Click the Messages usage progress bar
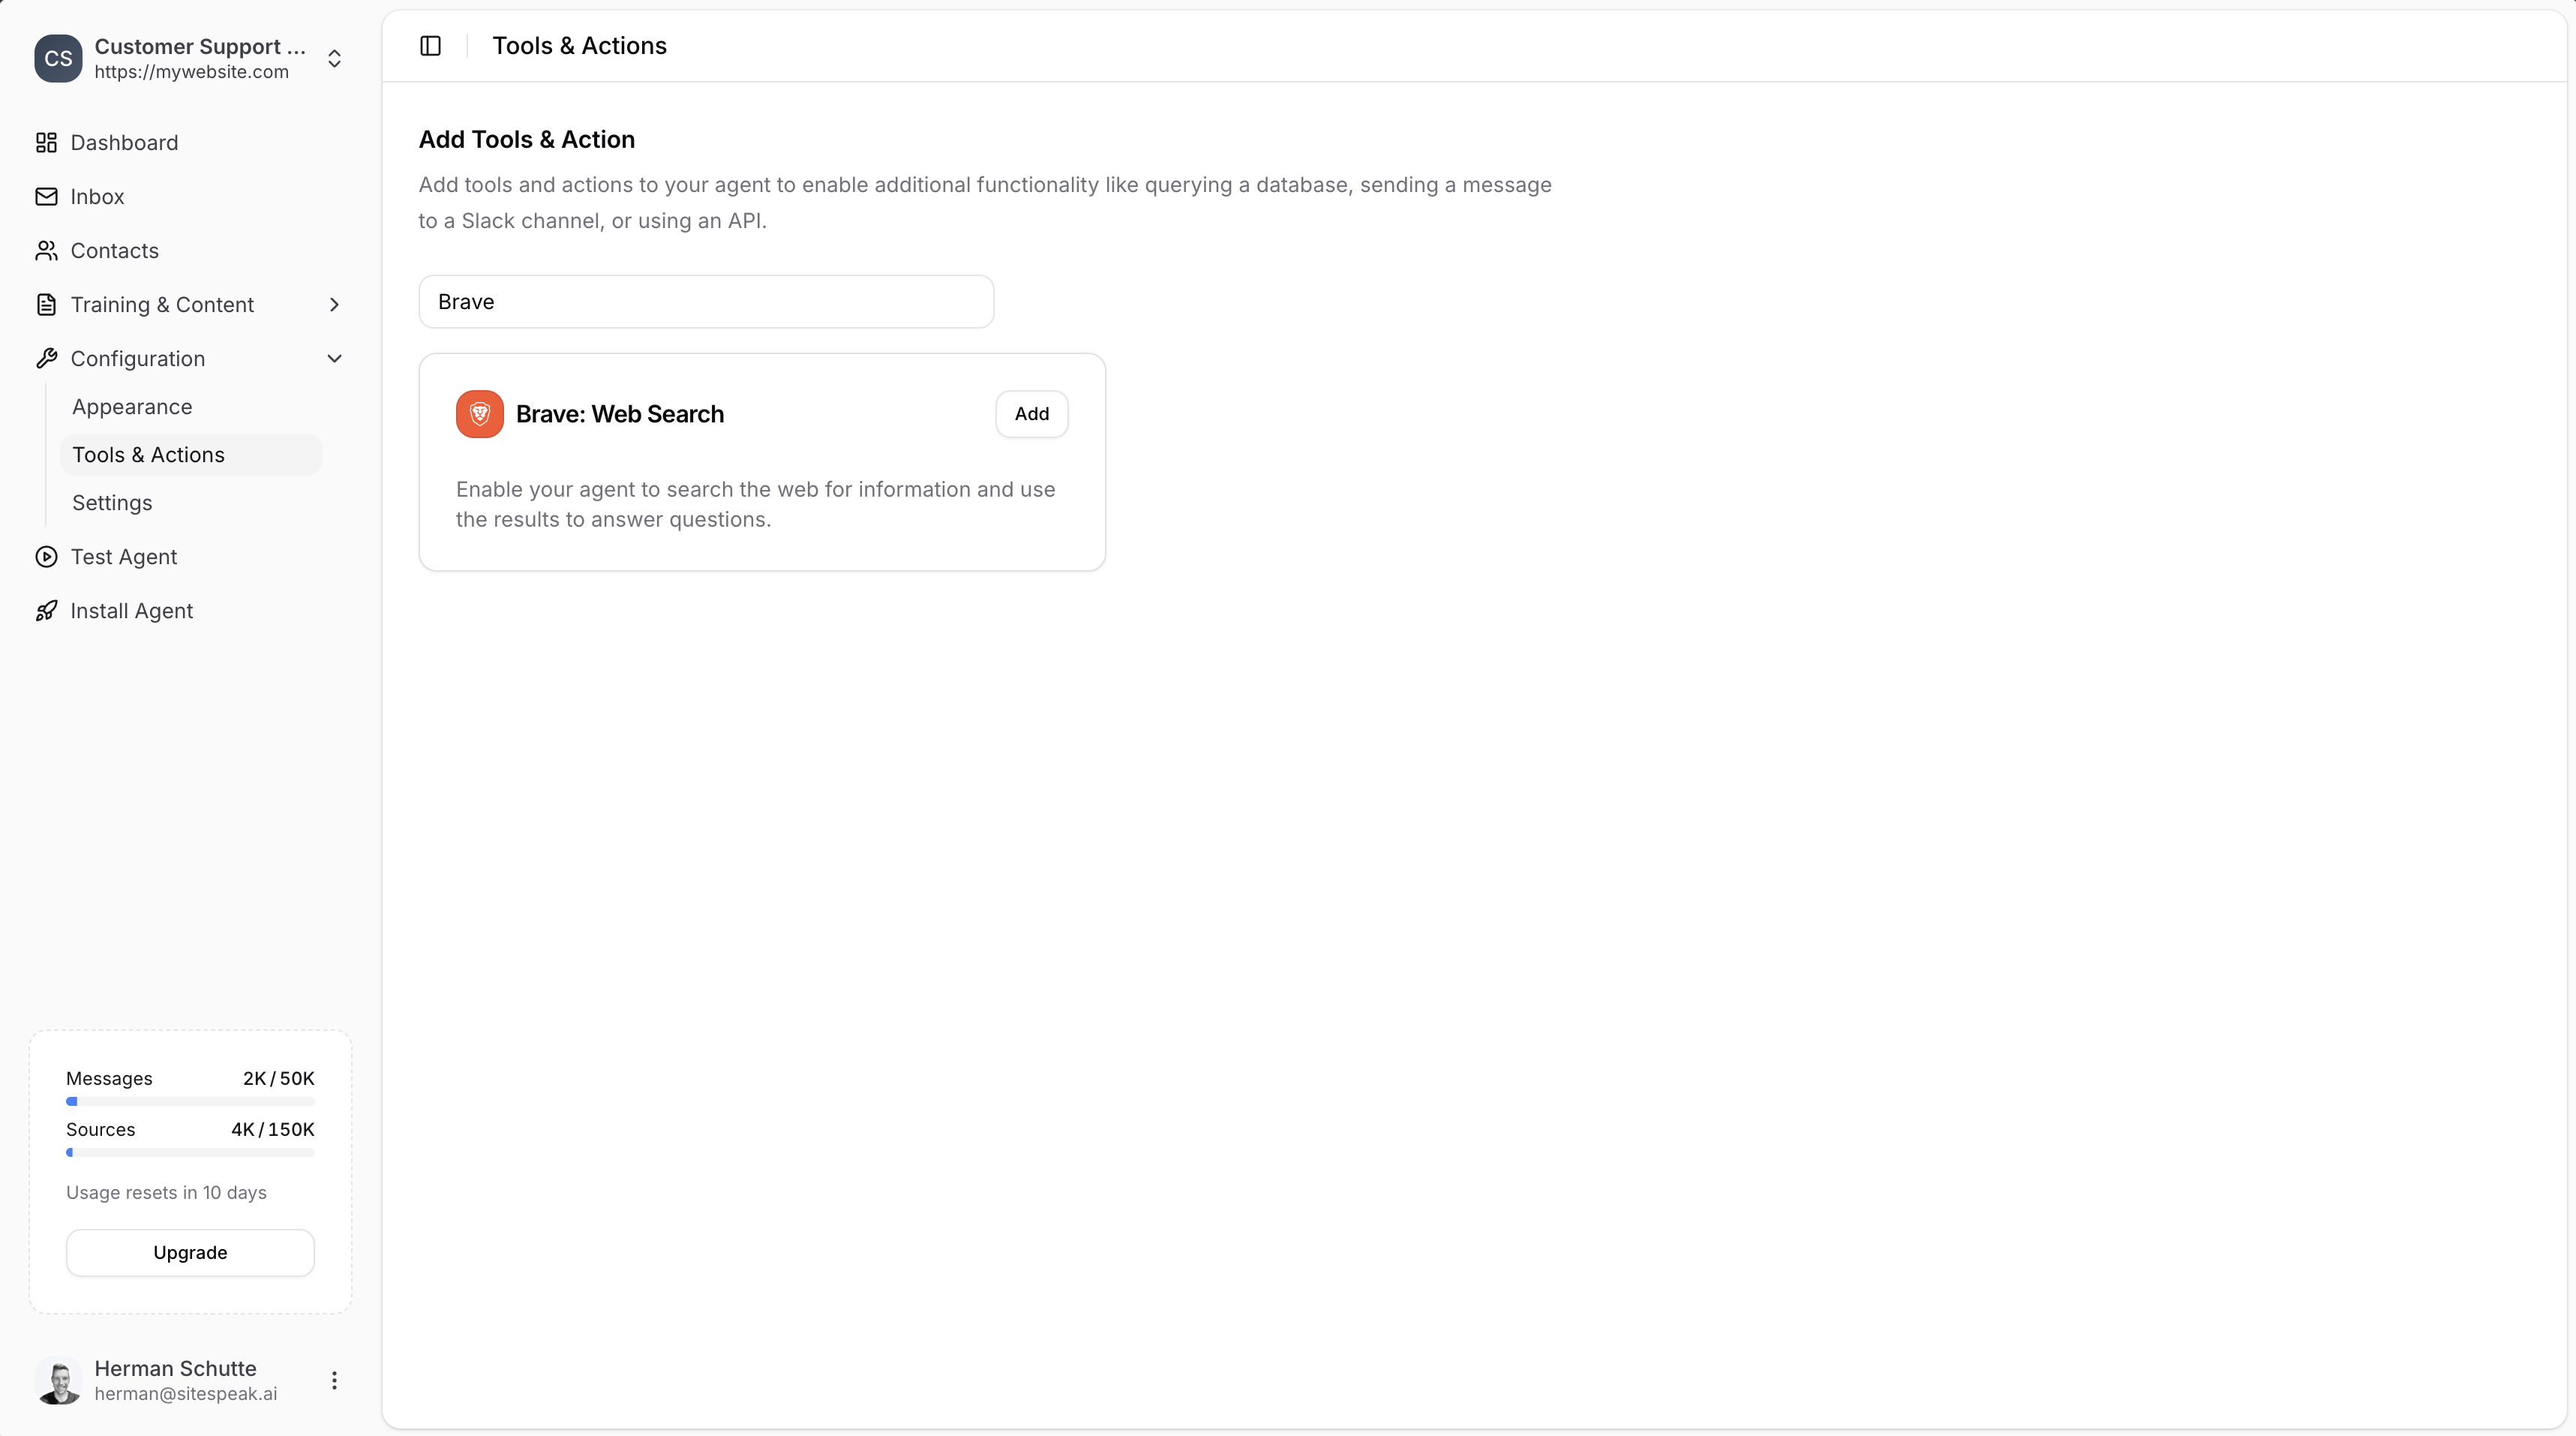The width and height of the screenshot is (2576, 1436). coord(189,1101)
